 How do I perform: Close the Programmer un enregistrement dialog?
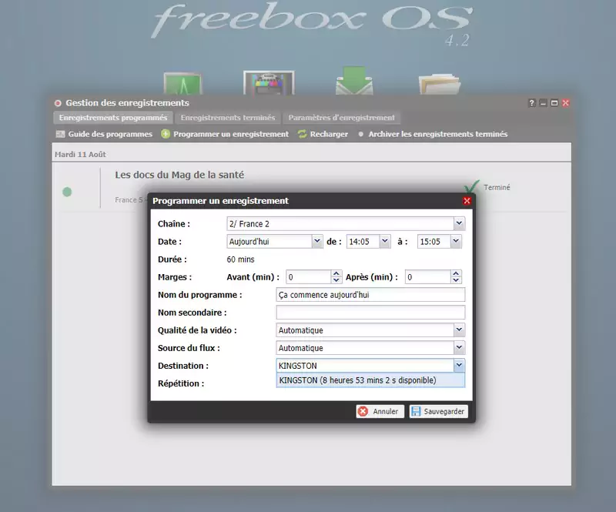coord(467,201)
